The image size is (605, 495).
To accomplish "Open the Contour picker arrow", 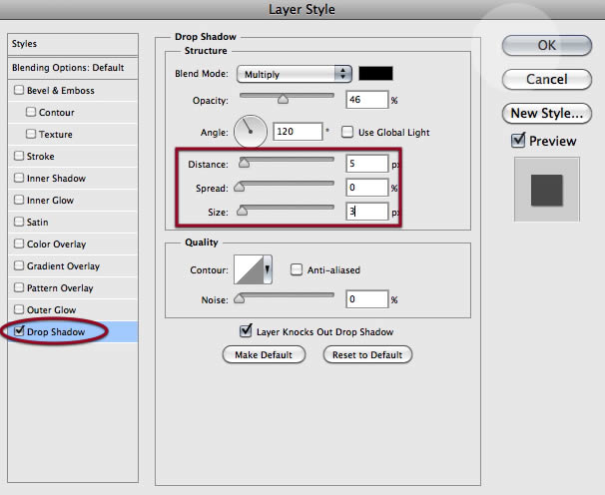I will tap(268, 269).
